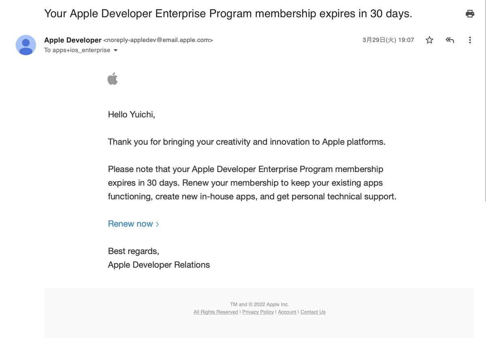Click the sender's profile avatar
Viewport: 486px width, 338px height.
point(26,45)
